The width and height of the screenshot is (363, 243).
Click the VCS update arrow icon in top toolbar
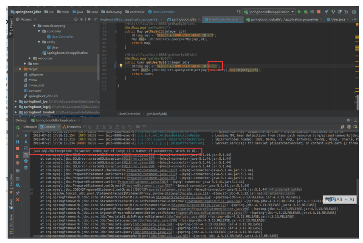(326, 12)
